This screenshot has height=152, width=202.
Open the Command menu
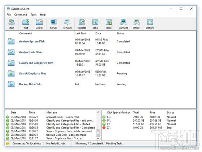[x=21, y=15]
